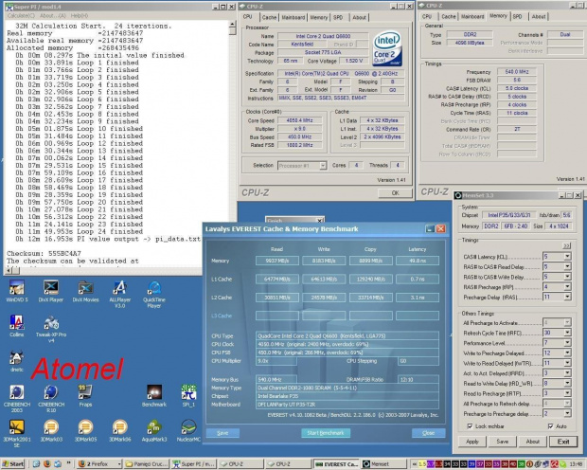Open the CAS# Latency dropdown in MemSet
Viewport: 587px width, 470px height.
tap(567, 257)
